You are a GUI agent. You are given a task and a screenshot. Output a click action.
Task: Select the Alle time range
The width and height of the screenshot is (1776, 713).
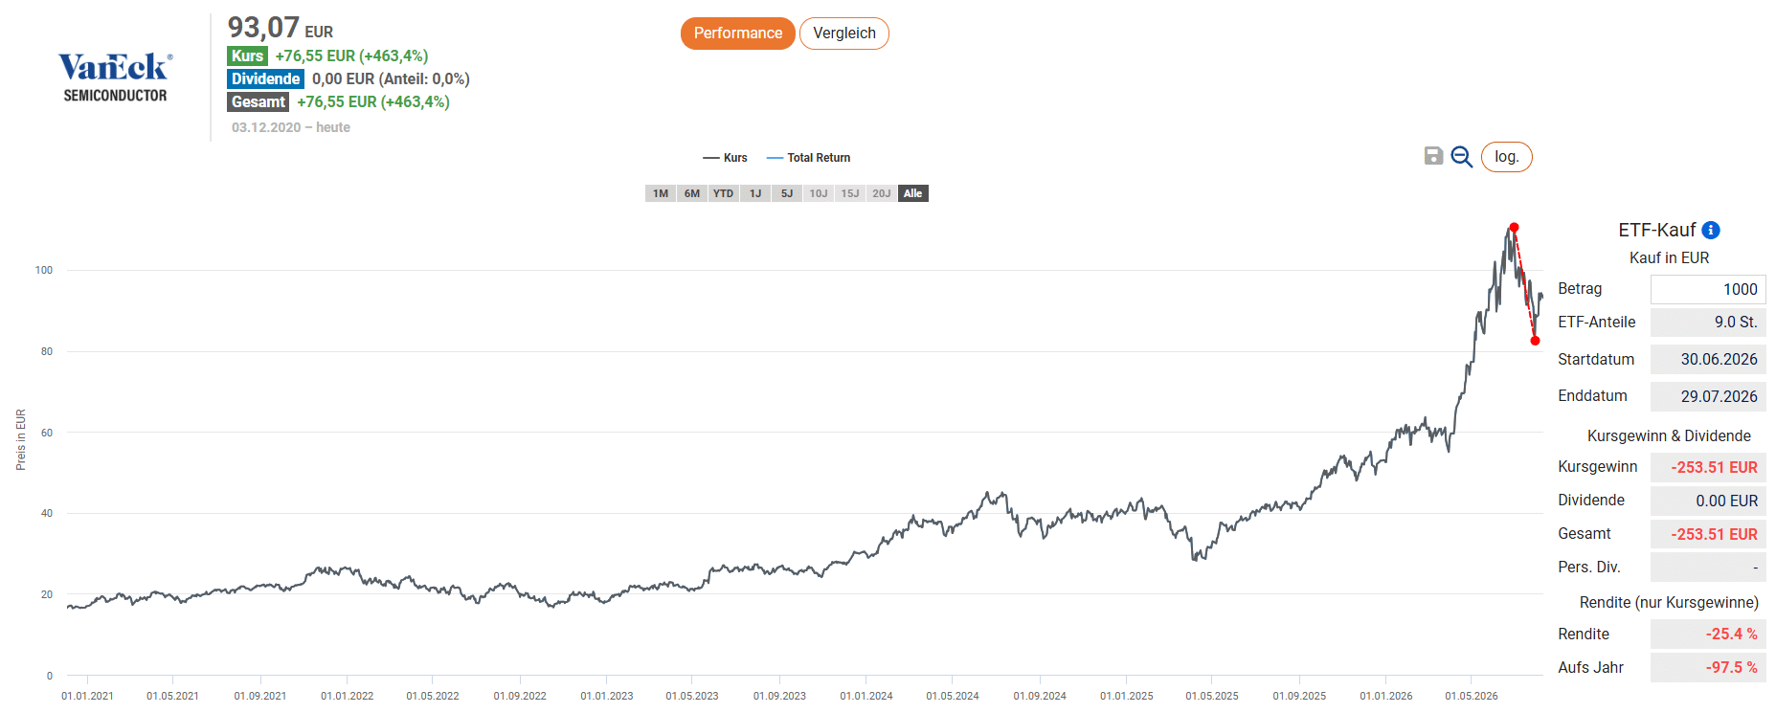(x=913, y=193)
